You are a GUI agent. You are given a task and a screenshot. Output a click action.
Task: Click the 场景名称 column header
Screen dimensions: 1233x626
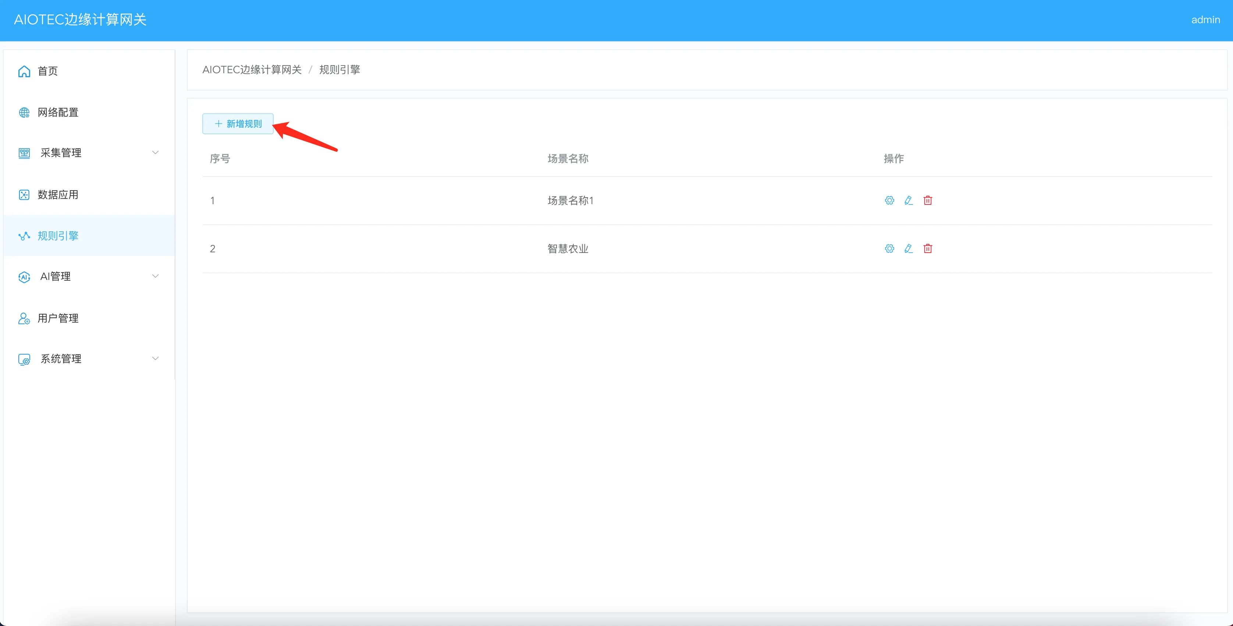click(568, 159)
